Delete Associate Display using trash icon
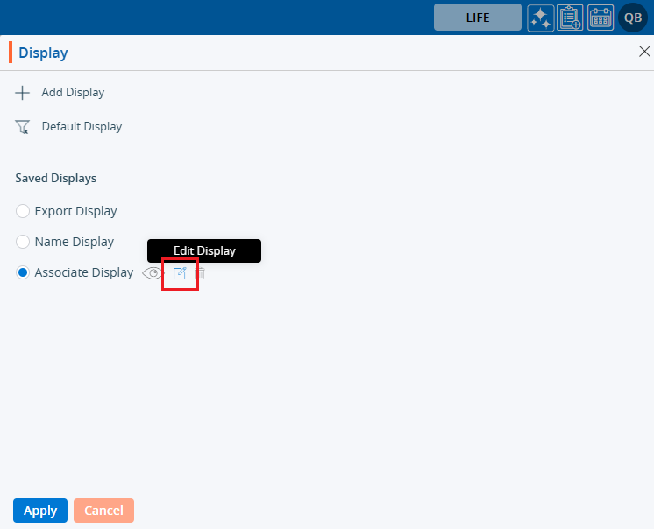This screenshot has height=529, width=654. 200,273
